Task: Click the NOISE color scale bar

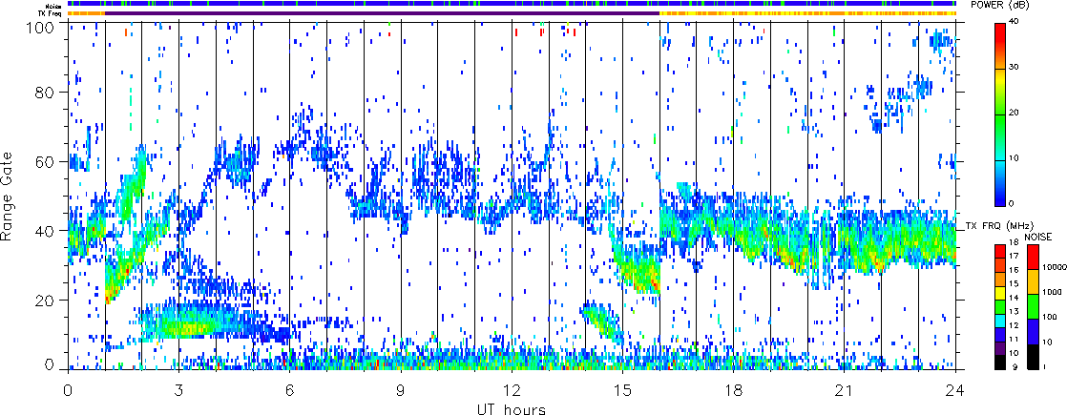Action: [1033, 306]
